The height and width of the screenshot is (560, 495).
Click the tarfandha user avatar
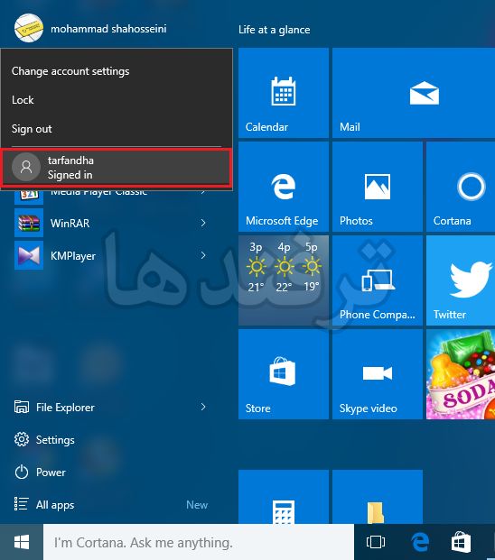coord(26,167)
